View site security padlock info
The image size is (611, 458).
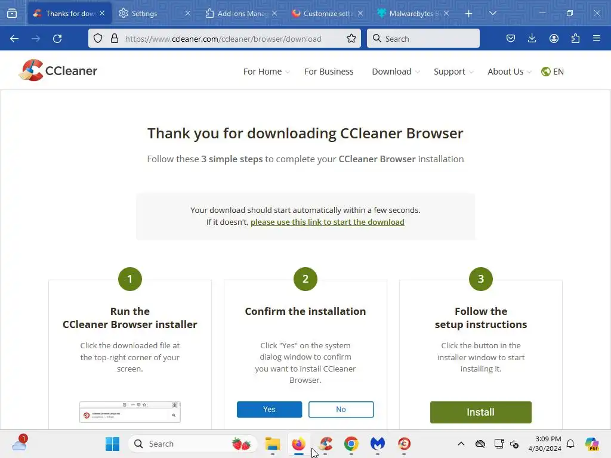(115, 38)
